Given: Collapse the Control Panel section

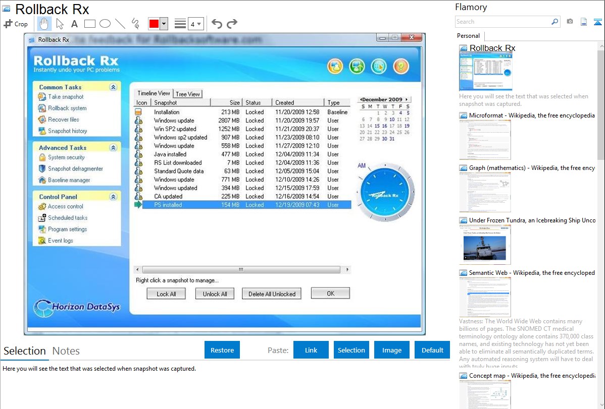Looking at the screenshot, I should tap(113, 197).
